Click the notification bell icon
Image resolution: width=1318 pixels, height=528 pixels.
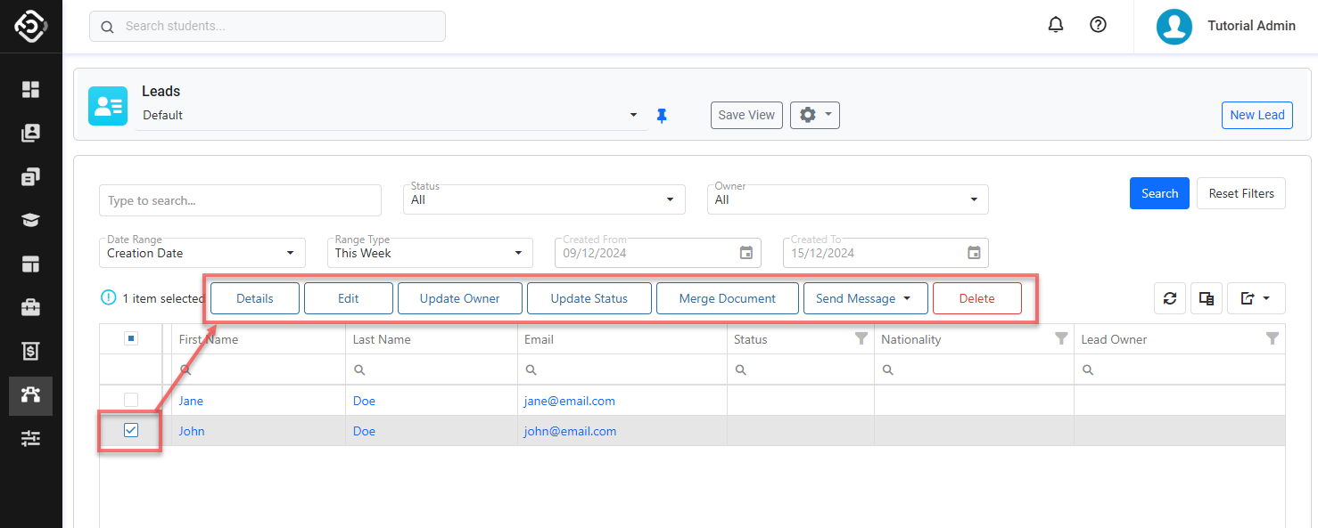[1056, 26]
